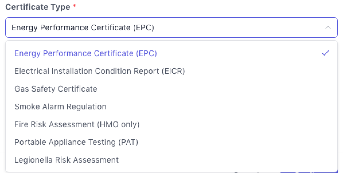The height and width of the screenshot is (173, 343).
Task: Select the Gas Safety Certificate option
Action: coord(56,89)
